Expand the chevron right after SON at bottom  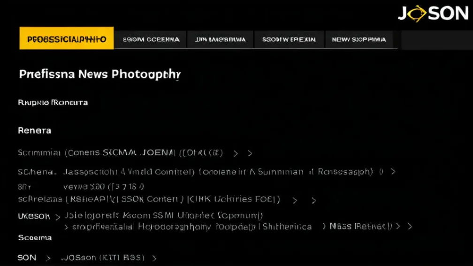48,258
